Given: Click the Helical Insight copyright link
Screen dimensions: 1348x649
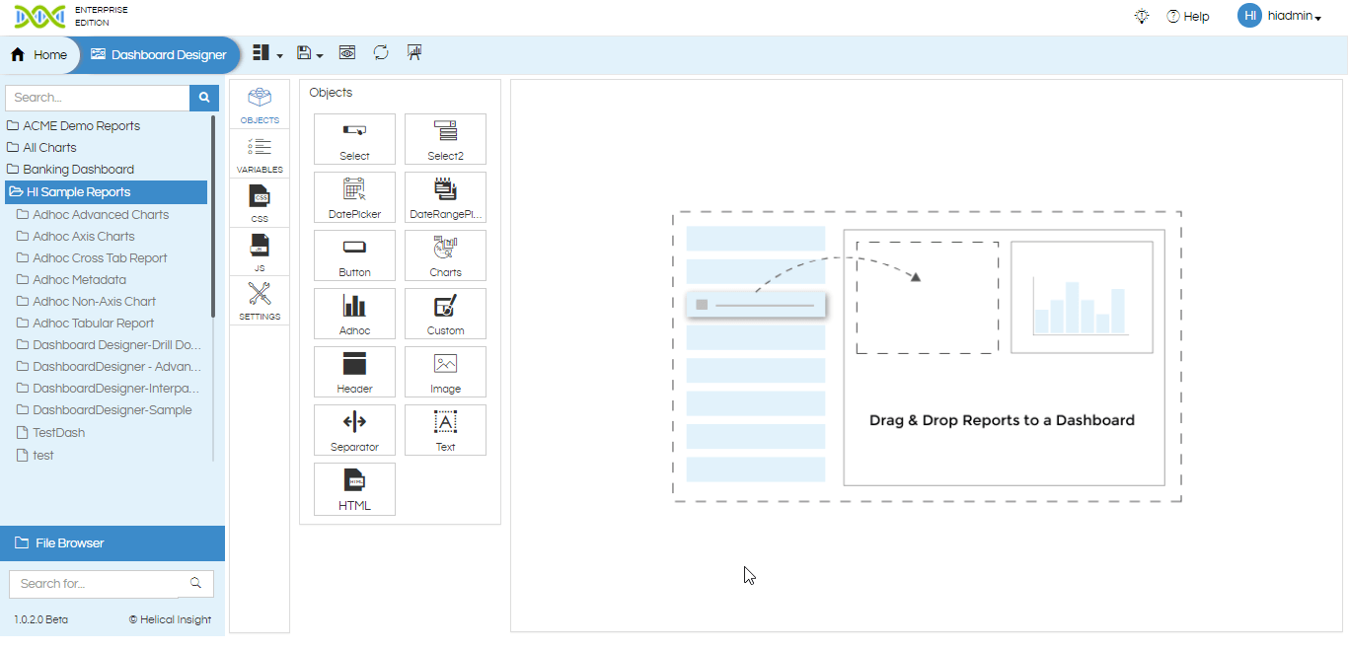Looking at the screenshot, I should (170, 619).
